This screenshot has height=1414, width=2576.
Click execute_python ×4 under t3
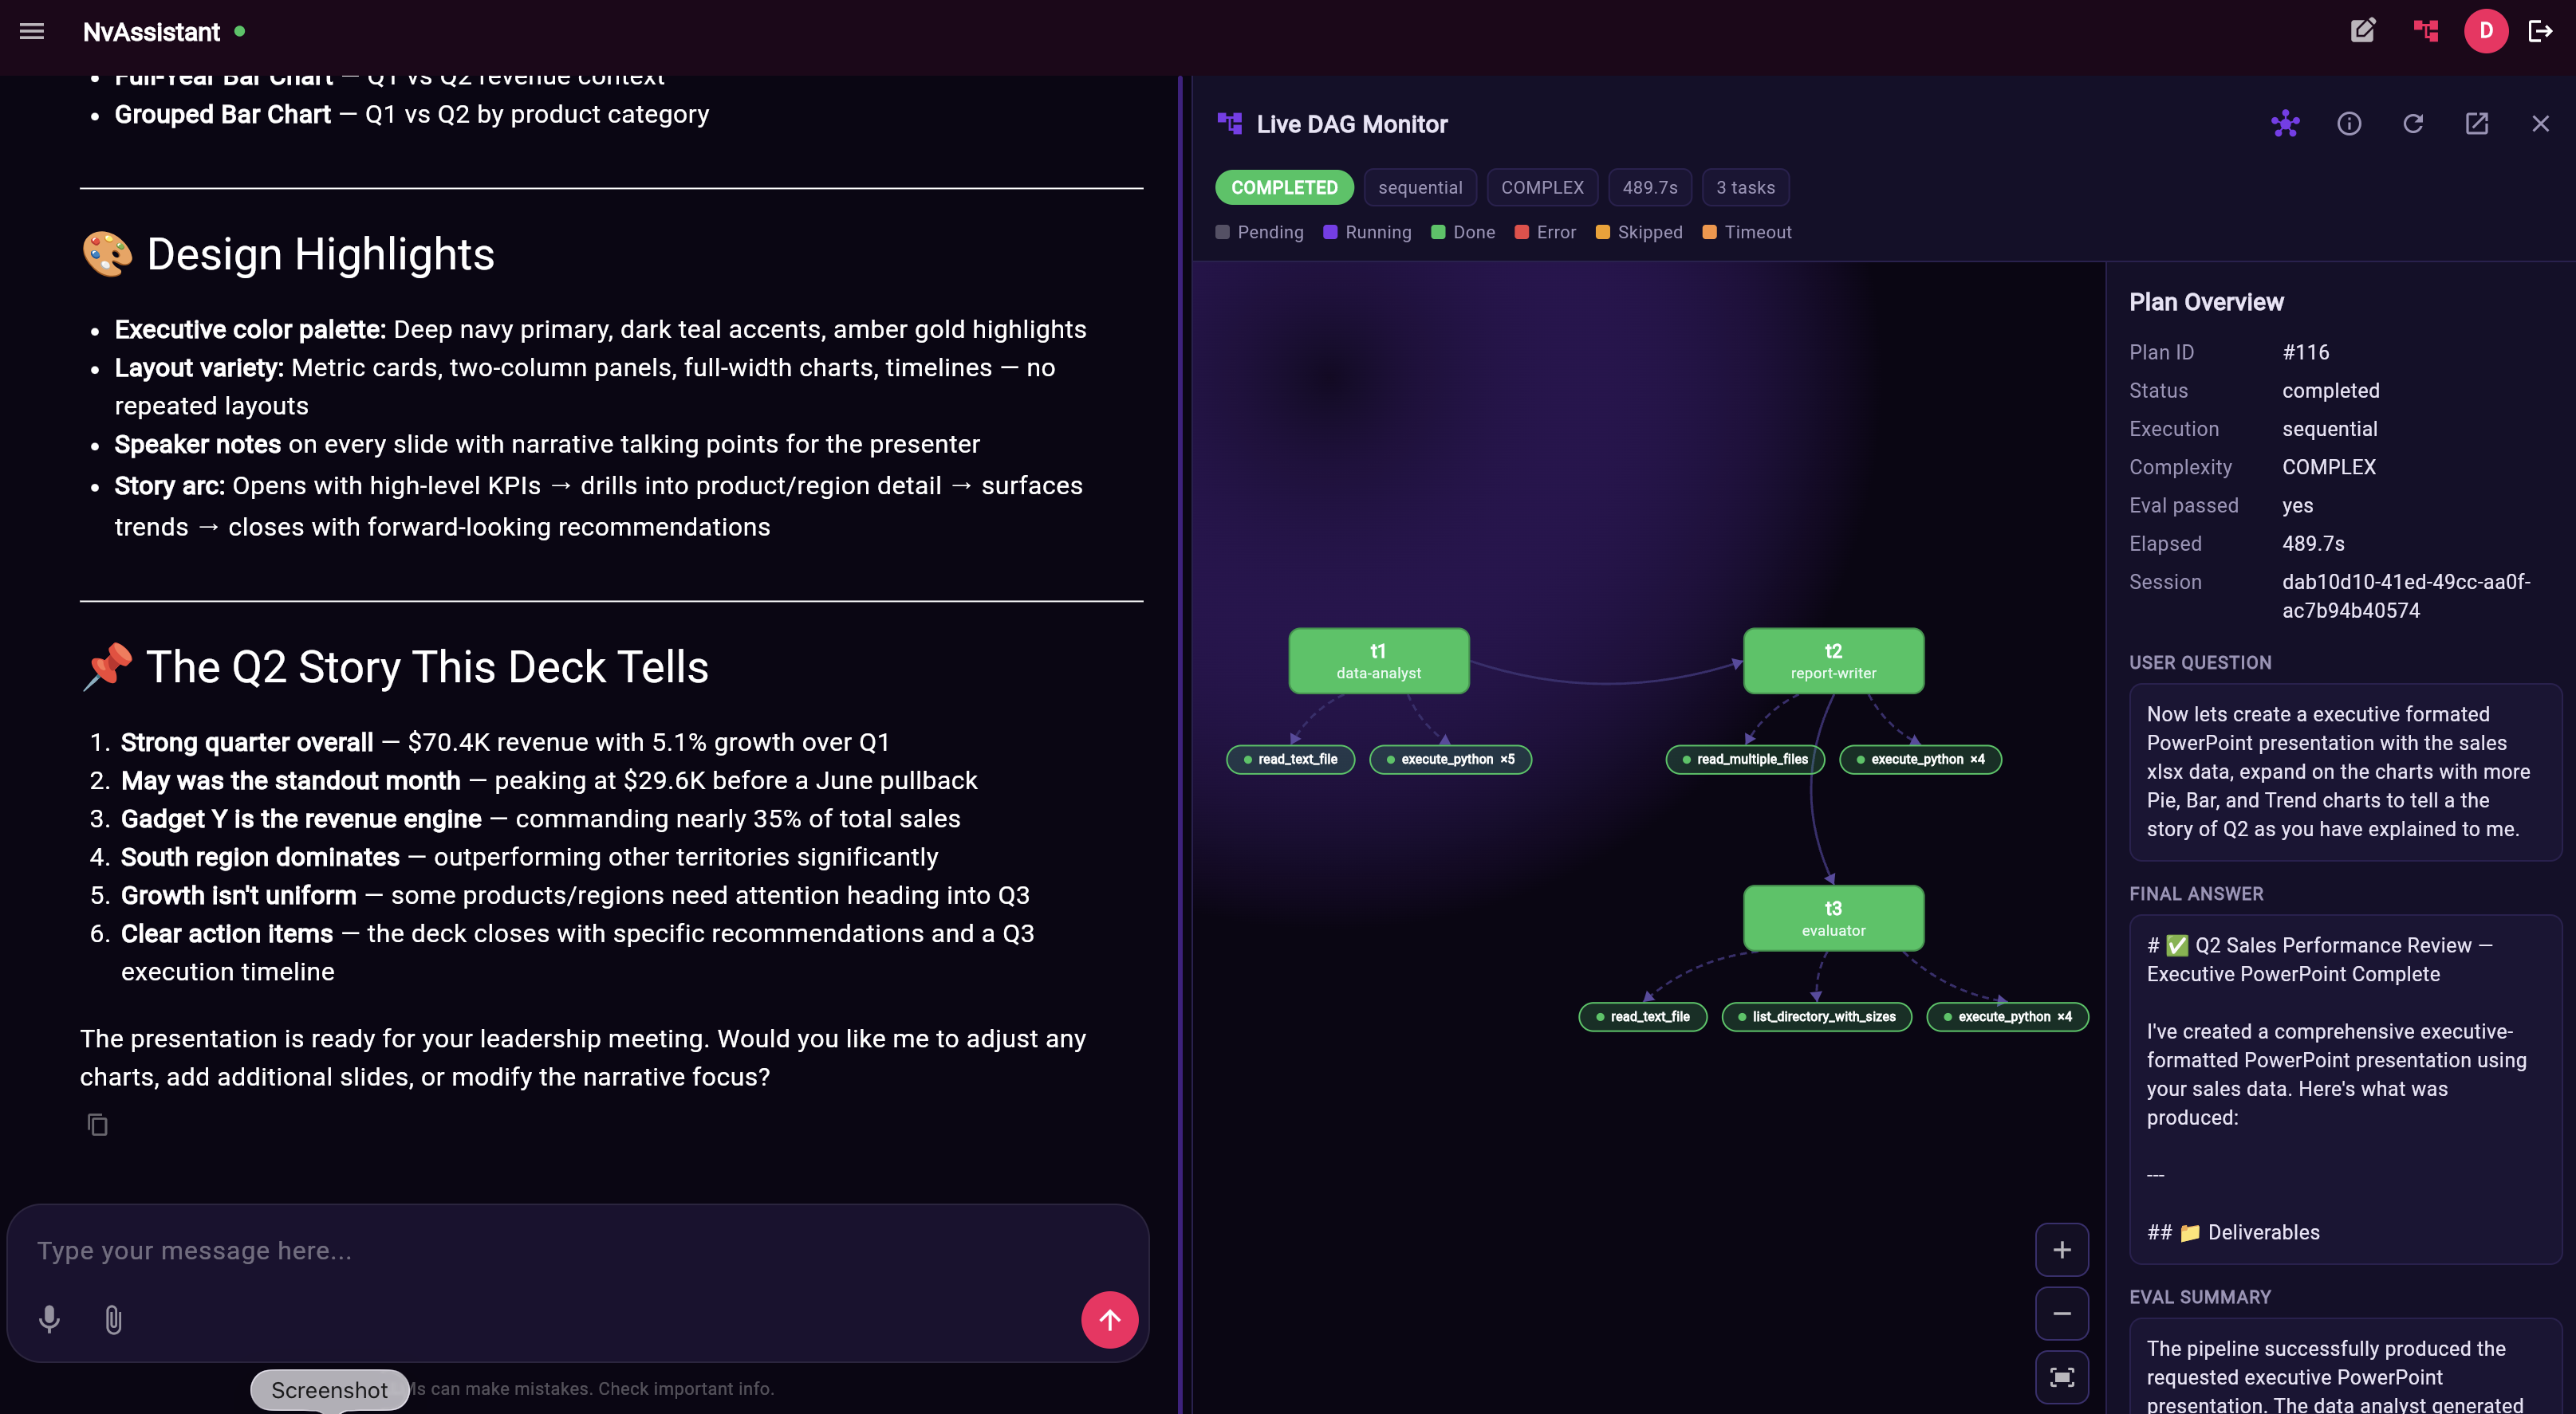[x=2007, y=1017]
